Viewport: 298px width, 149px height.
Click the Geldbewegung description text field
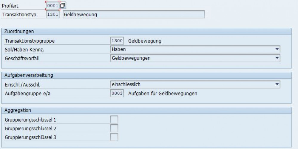134,14
